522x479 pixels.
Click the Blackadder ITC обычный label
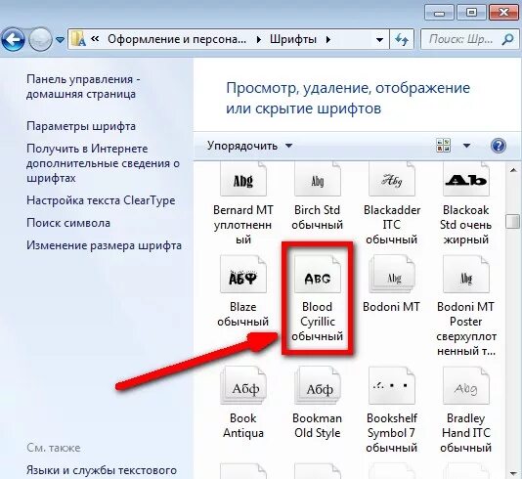(391, 225)
